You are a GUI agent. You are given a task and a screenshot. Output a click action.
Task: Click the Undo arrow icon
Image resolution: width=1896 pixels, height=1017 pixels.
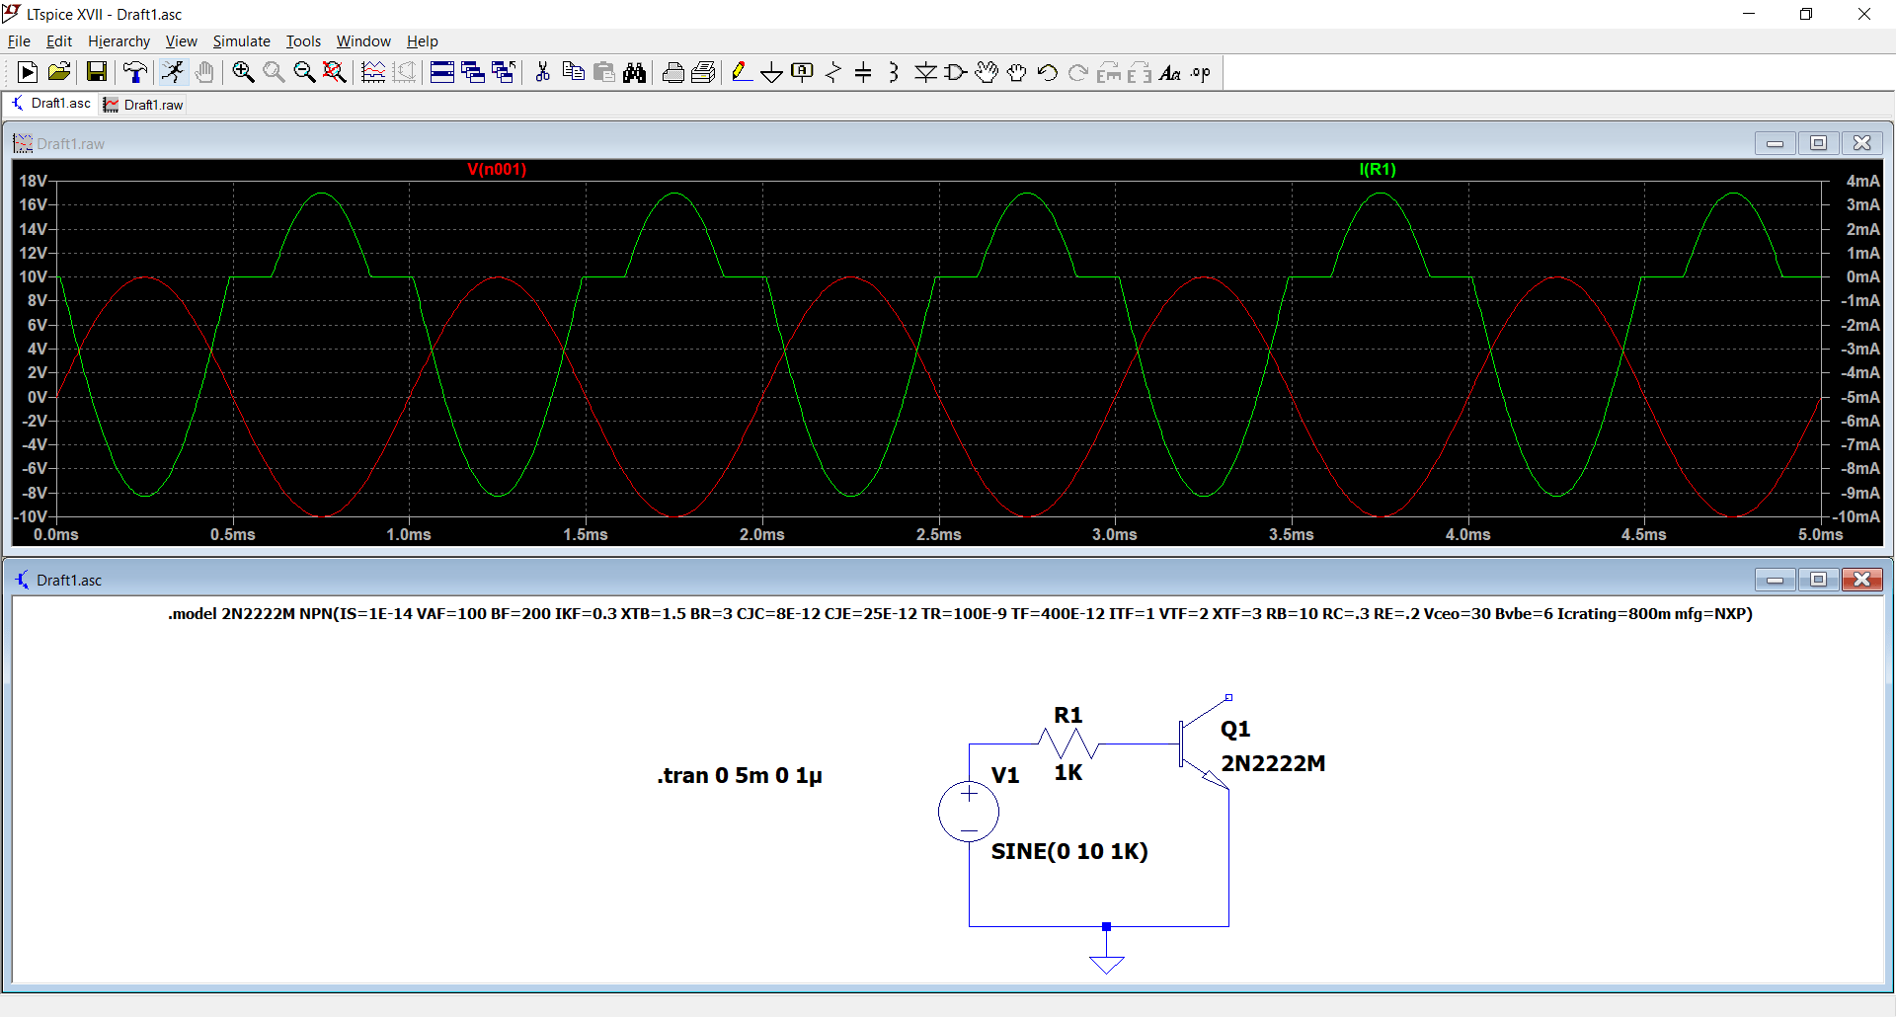pos(1048,72)
